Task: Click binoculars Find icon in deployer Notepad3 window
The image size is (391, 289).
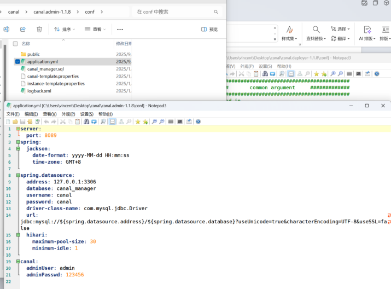Action: pos(265,74)
